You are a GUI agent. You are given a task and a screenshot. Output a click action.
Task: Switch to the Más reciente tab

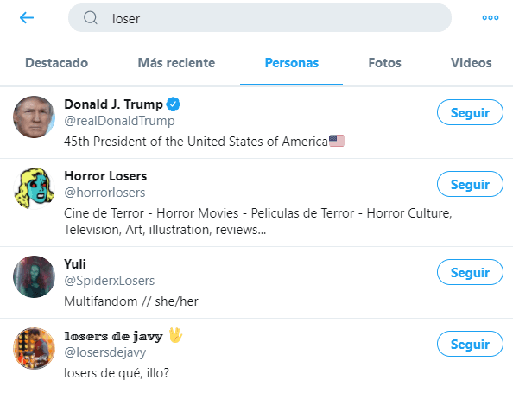tap(176, 63)
